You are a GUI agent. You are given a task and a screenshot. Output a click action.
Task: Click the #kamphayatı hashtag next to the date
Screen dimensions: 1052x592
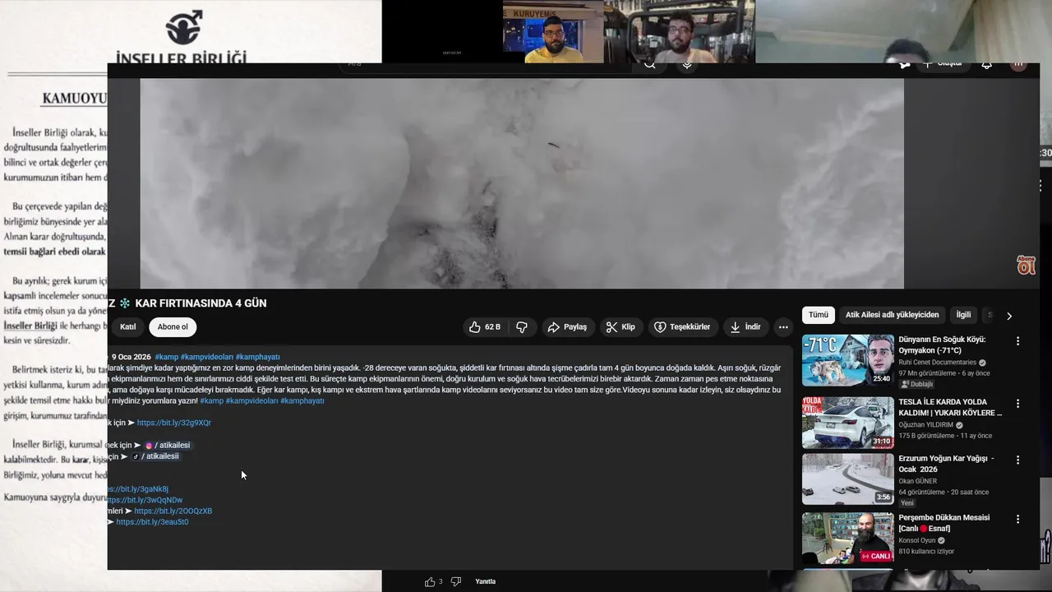[x=257, y=357]
